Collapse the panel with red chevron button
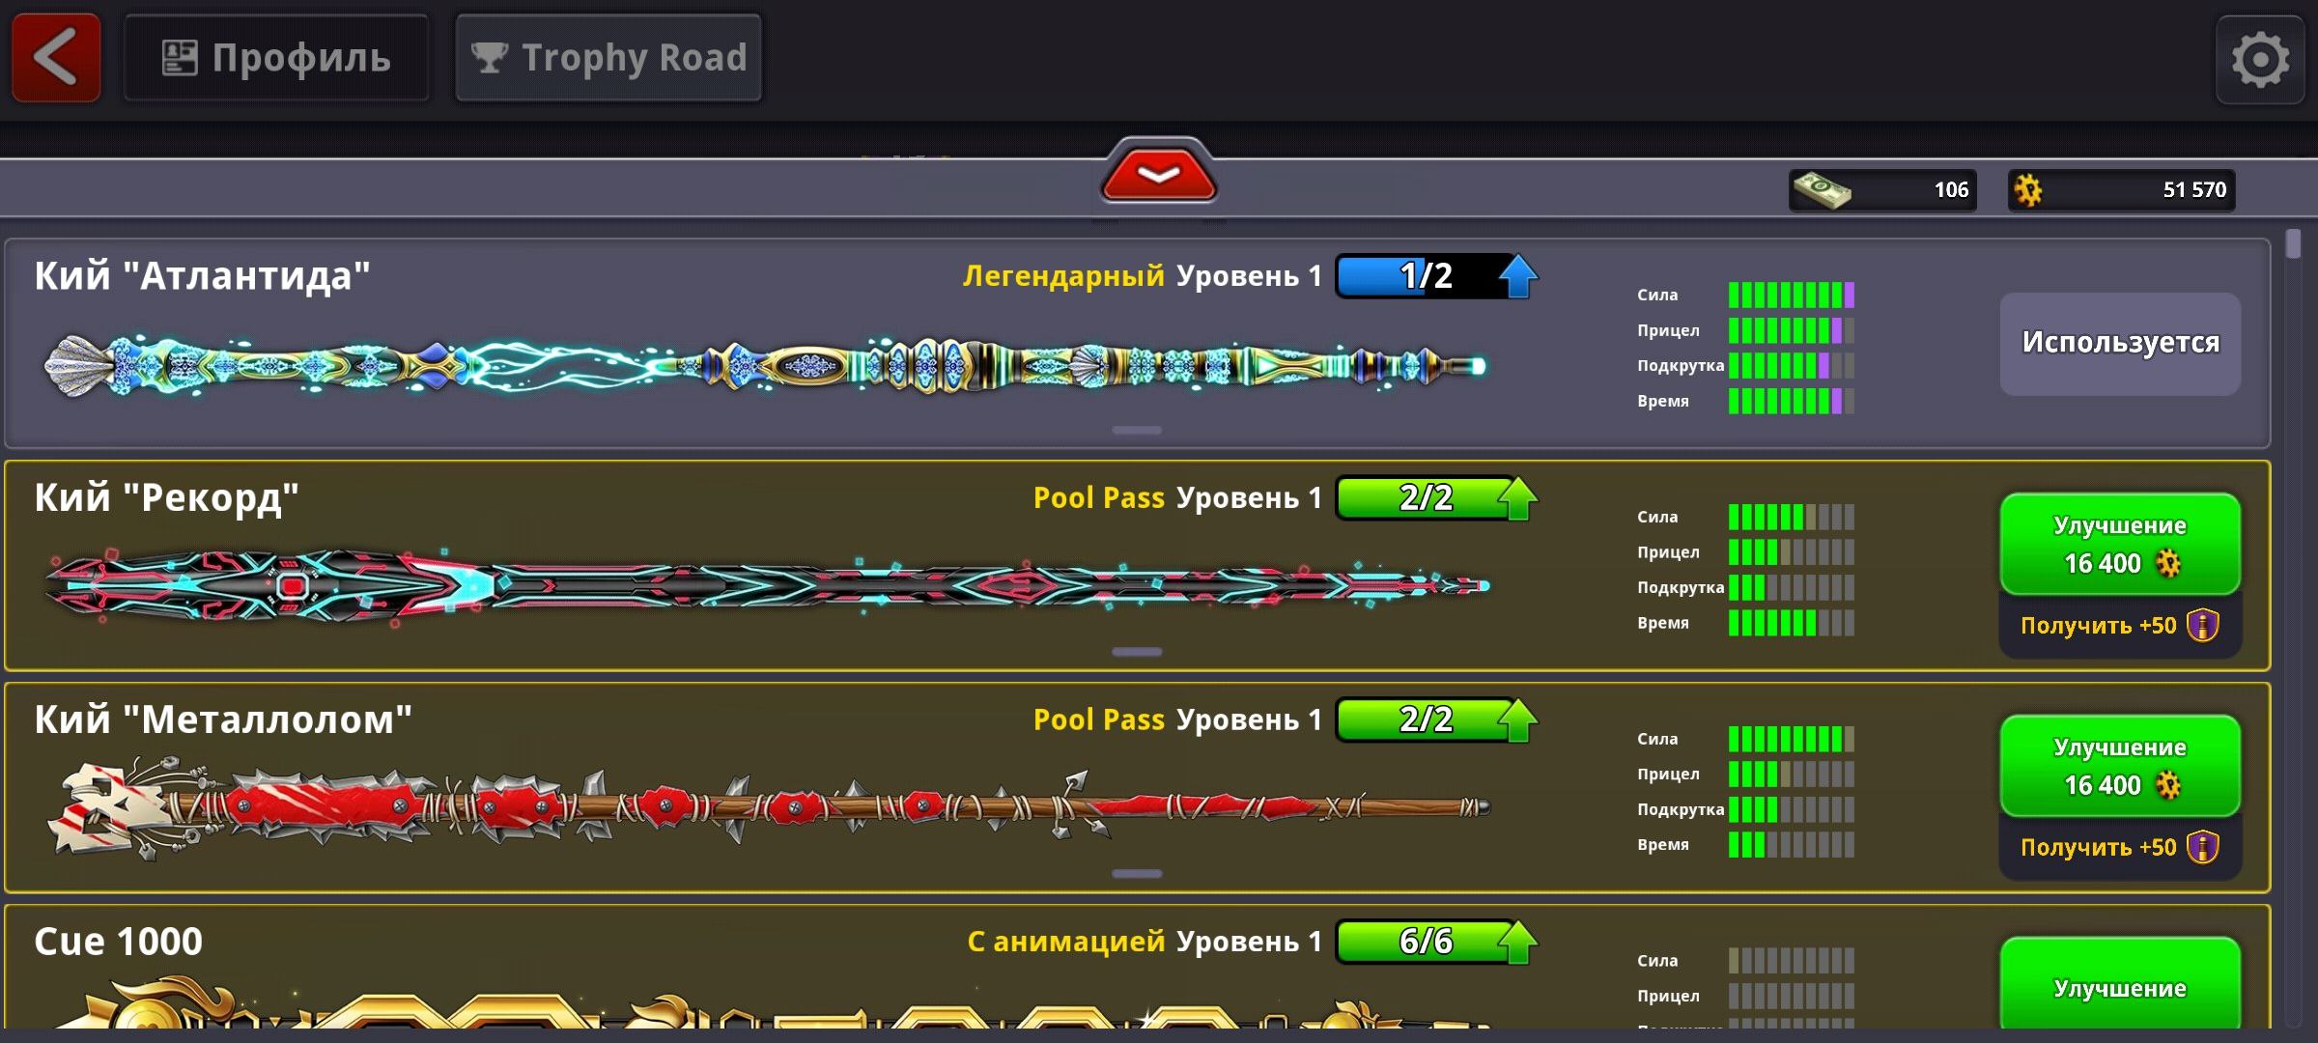Image resolution: width=2318 pixels, height=1043 pixels. coord(1159,174)
